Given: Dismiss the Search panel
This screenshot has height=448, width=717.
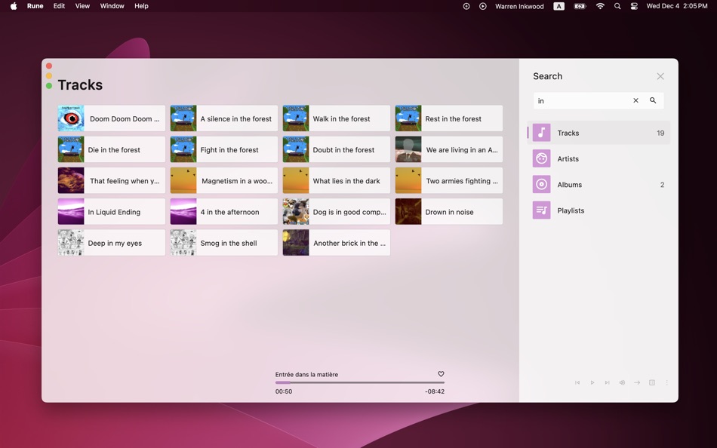Looking at the screenshot, I should point(660,75).
